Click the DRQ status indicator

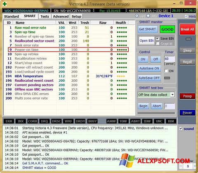(x=45, y=121)
